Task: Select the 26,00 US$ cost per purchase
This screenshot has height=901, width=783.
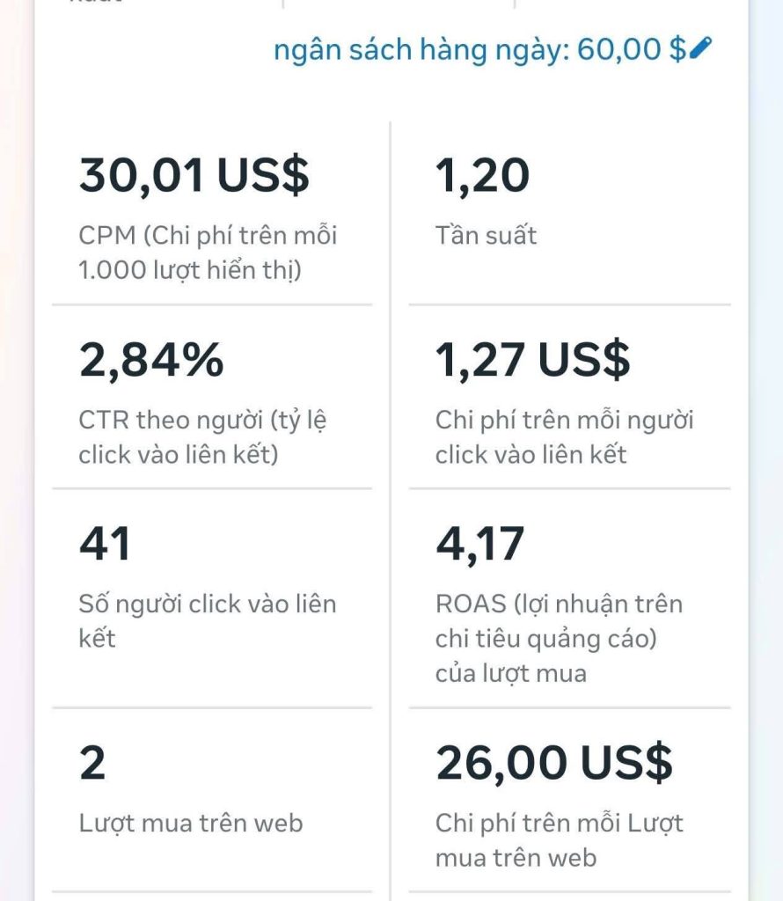Action: click(x=553, y=763)
